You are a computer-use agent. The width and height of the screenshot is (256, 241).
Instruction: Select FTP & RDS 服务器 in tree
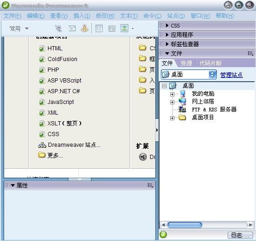pos(214,110)
